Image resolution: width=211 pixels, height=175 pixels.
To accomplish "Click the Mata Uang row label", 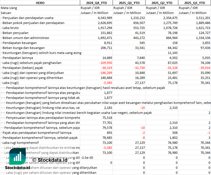I will (x=9, y=8).
